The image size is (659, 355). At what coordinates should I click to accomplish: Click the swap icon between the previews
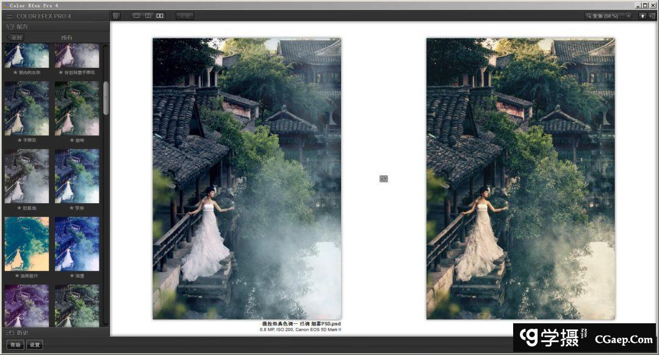point(383,179)
